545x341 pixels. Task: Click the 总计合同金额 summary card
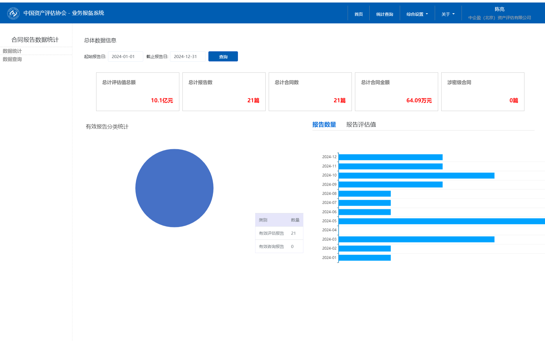[x=396, y=92]
